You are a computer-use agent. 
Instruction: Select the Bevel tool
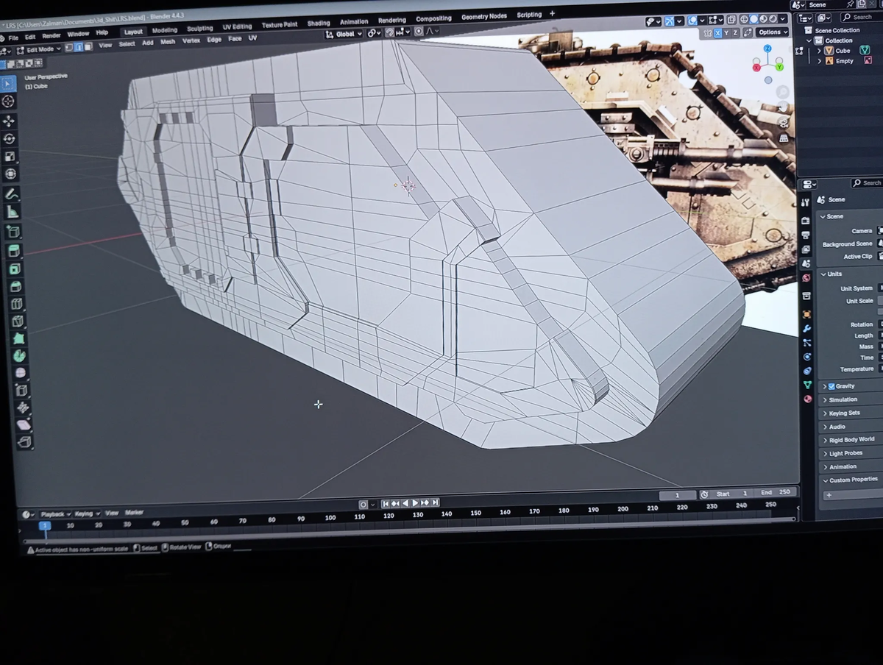click(x=17, y=286)
